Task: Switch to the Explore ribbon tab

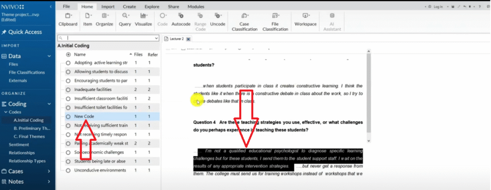Action: click(152, 7)
